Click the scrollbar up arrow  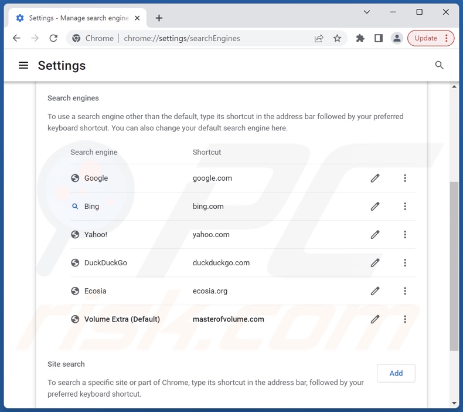coord(454,87)
